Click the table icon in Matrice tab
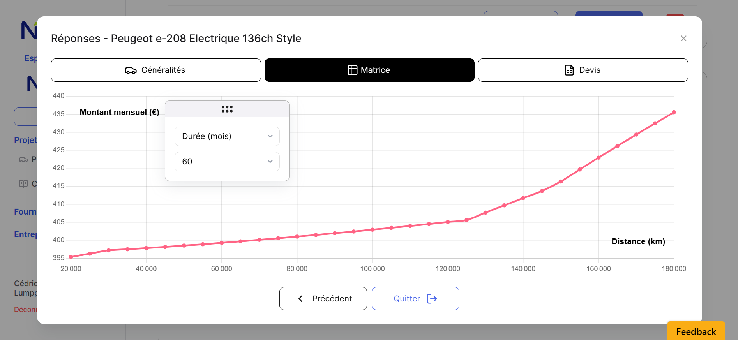The width and height of the screenshot is (738, 340). 352,70
